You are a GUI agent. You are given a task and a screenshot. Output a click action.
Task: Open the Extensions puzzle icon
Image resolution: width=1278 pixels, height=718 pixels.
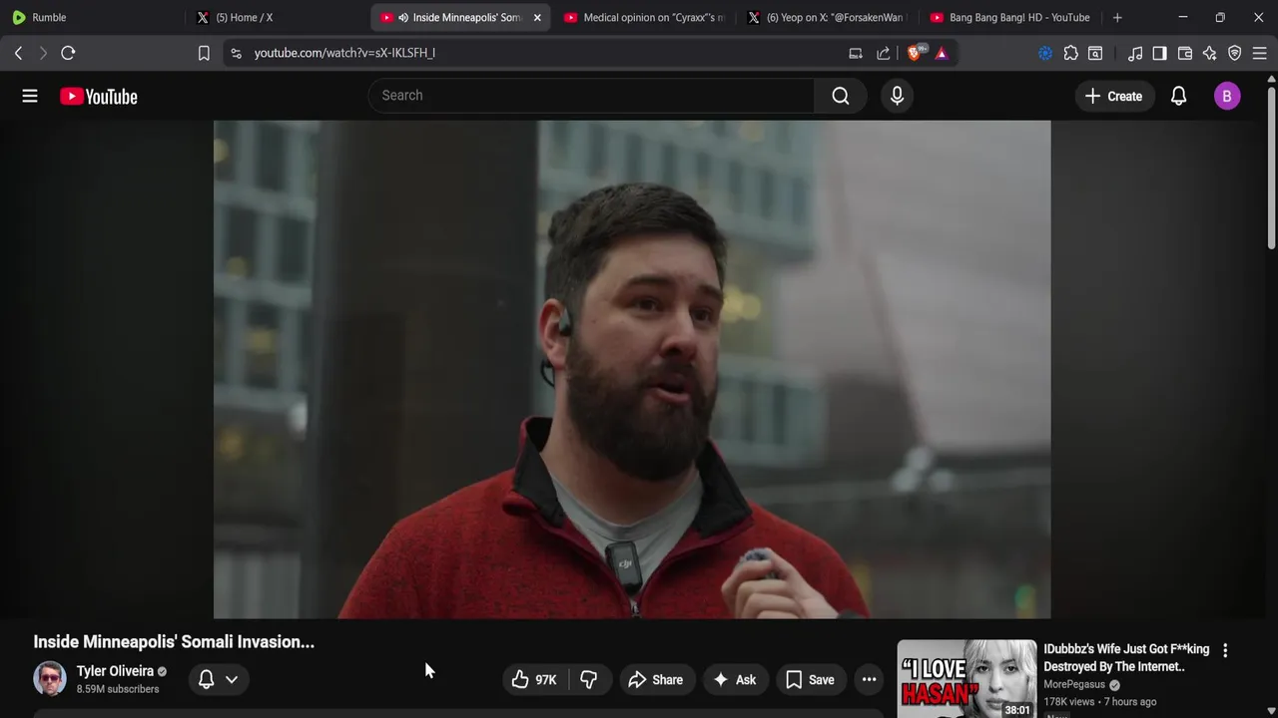tap(1070, 53)
